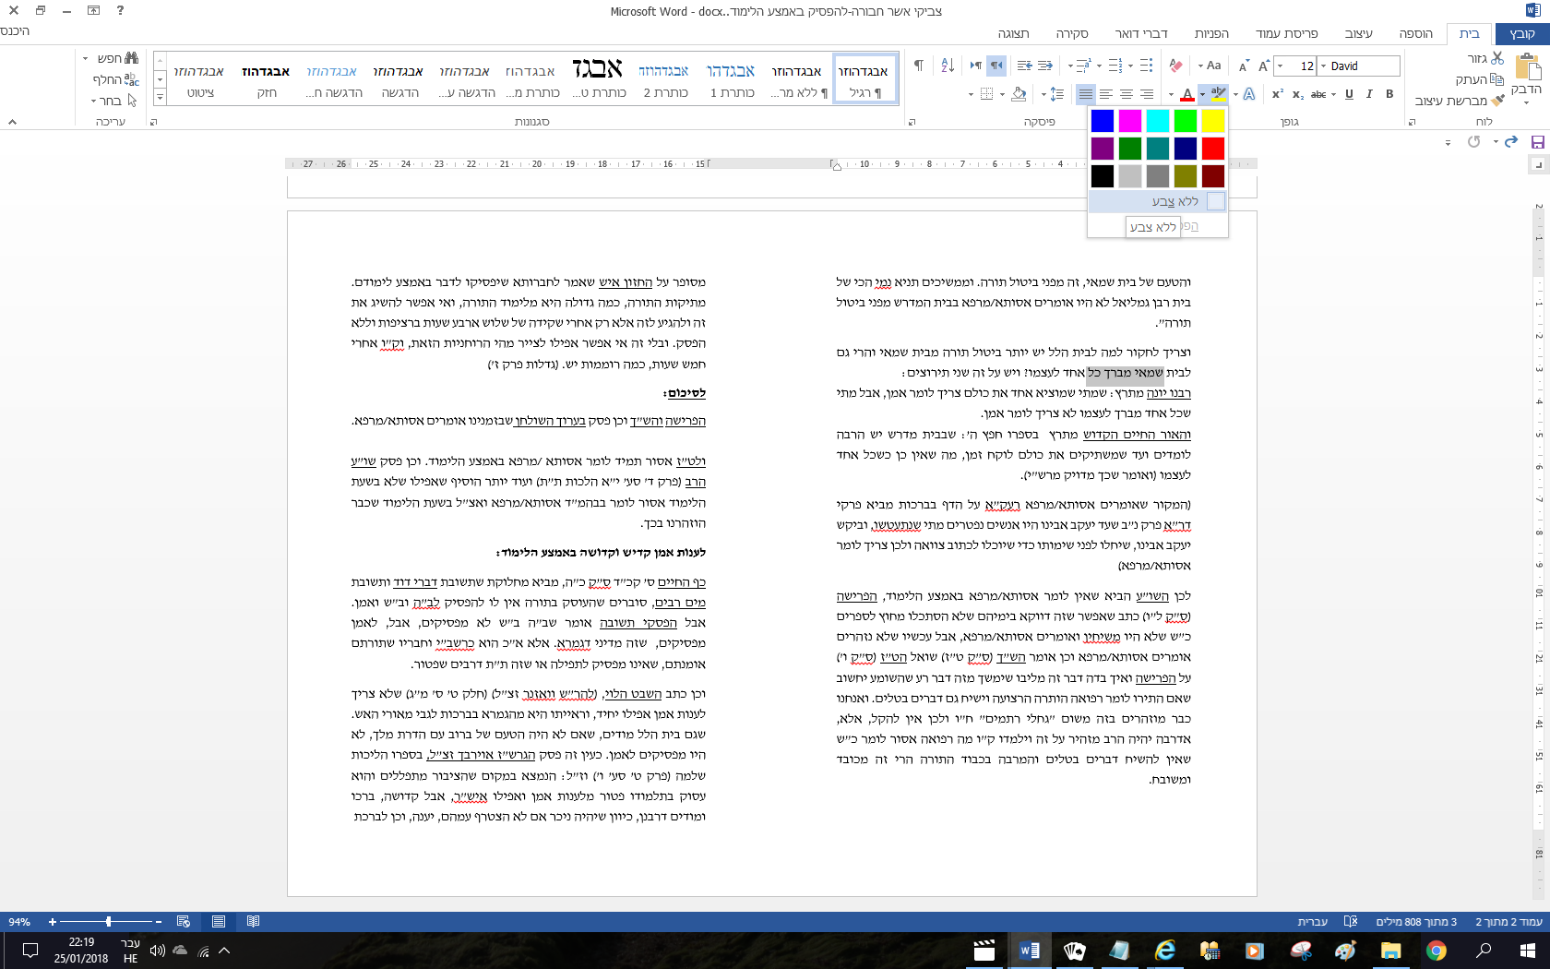Image resolution: width=1550 pixels, height=969 pixels.
Task: Expand the line spacing options
Action: click(1055, 93)
